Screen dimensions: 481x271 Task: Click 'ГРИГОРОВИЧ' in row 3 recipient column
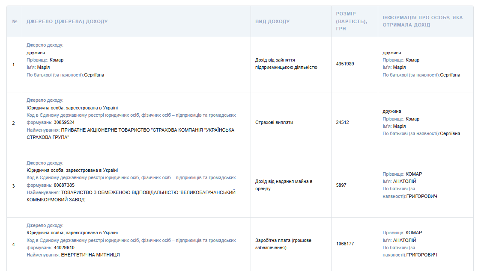[x=422, y=196]
